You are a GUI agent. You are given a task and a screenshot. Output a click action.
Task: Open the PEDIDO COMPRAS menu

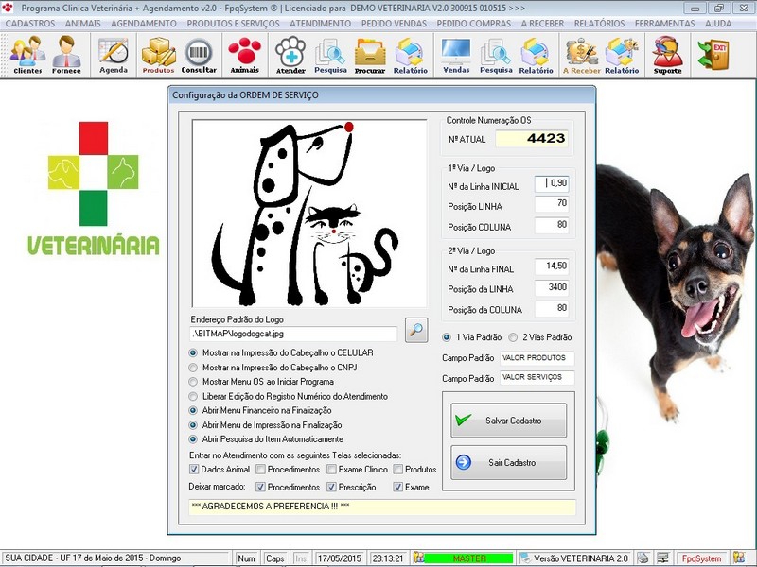pyautogui.click(x=474, y=23)
